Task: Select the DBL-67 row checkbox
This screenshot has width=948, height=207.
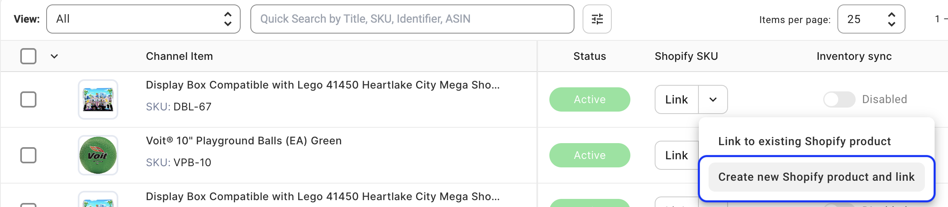Action: coord(28,99)
